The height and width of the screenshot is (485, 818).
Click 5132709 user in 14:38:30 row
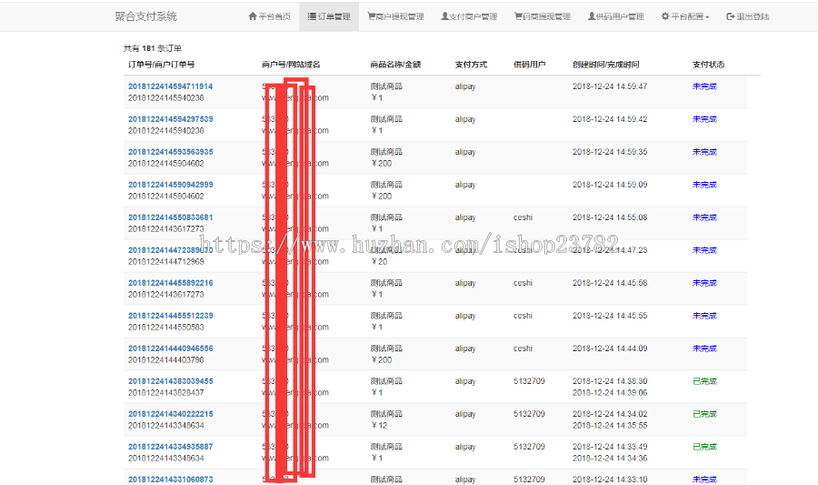point(529,381)
